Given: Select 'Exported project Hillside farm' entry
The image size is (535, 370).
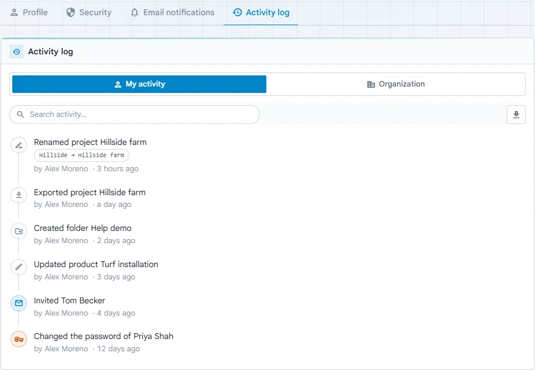Looking at the screenshot, I should (90, 192).
